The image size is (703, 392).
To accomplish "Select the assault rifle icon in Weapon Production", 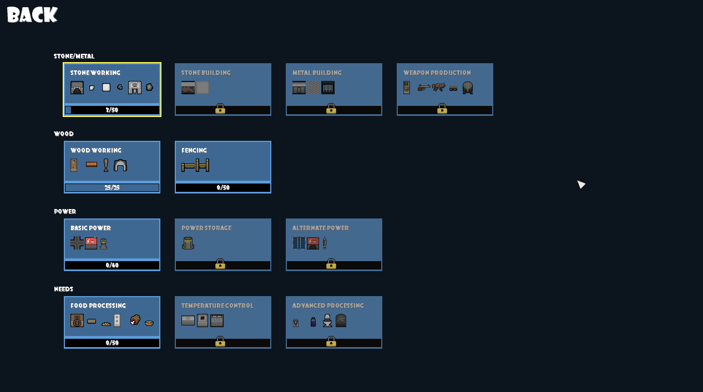I will click(x=439, y=87).
